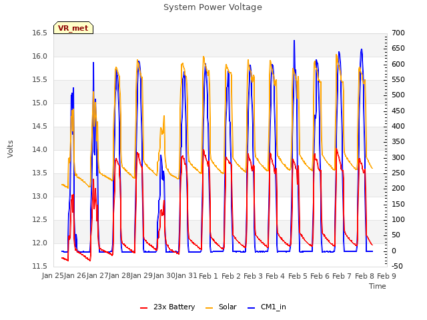The width and height of the screenshot is (427, 320).
Task: Click the 14.5 volts axis value
Action: pyautogui.click(x=40, y=127)
